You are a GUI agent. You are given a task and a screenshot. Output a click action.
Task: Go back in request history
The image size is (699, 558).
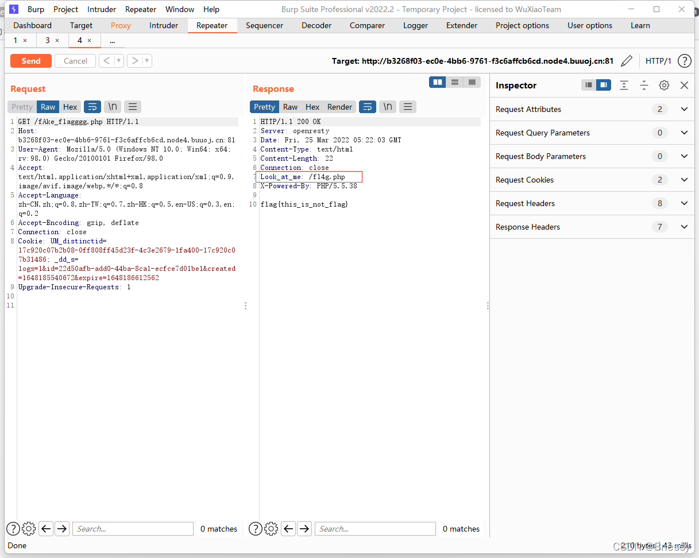point(106,61)
